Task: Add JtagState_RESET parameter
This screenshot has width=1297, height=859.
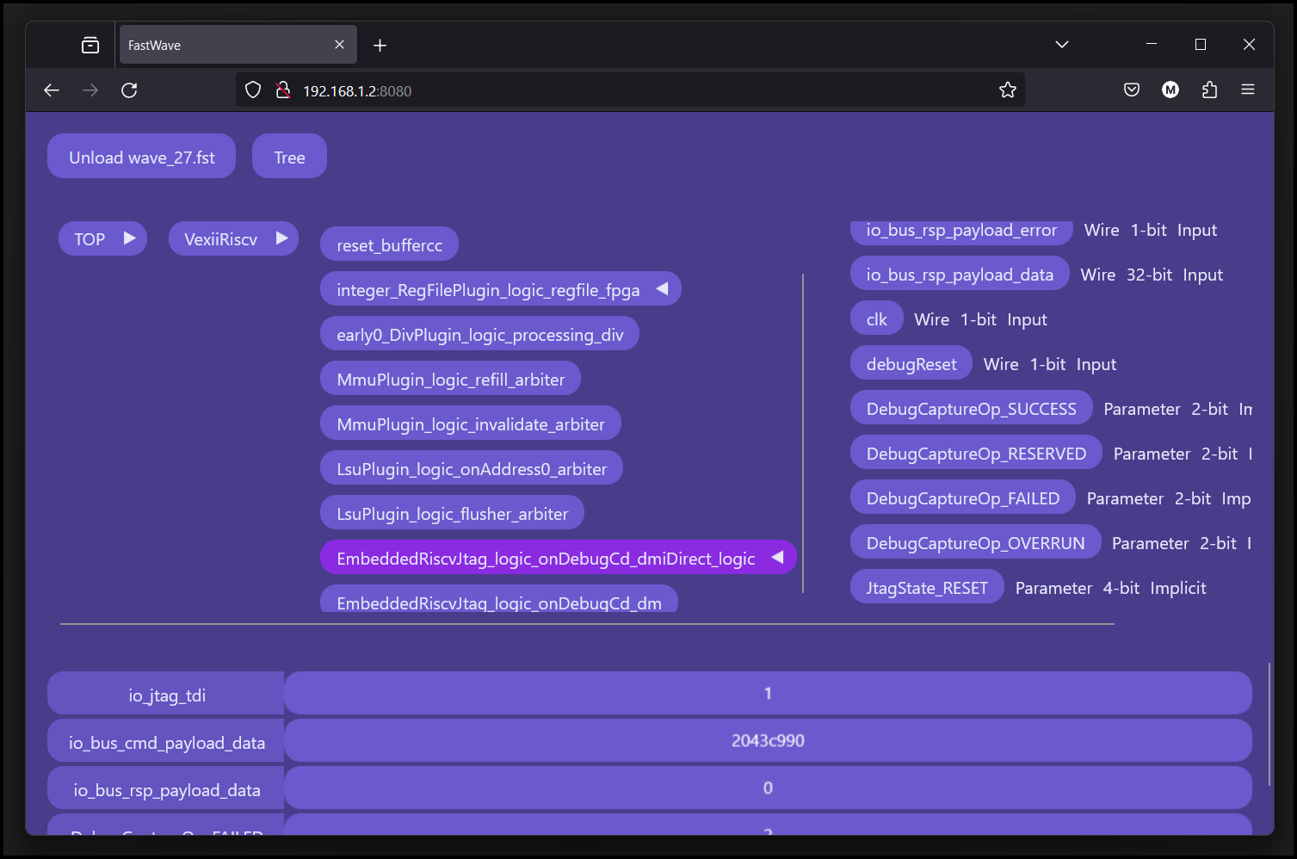Action: (927, 587)
